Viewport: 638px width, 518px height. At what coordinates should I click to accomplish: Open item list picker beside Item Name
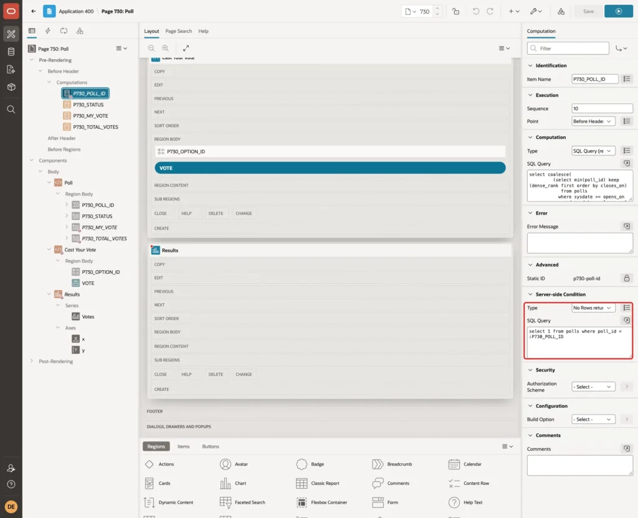627,79
